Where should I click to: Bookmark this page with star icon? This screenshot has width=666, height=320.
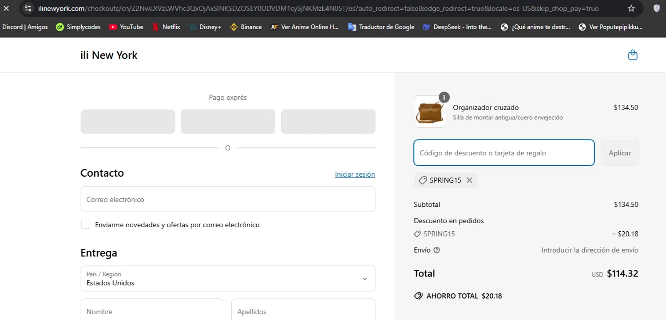631,8
